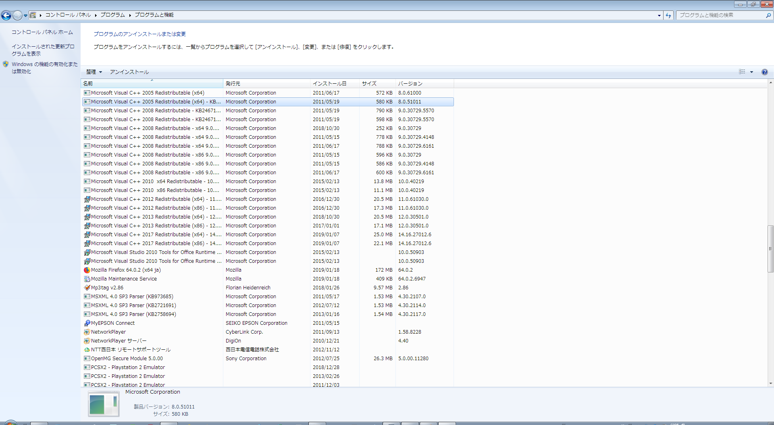Click the shield icon beside Windows features link
The height and width of the screenshot is (425, 774).
(x=6, y=64)
